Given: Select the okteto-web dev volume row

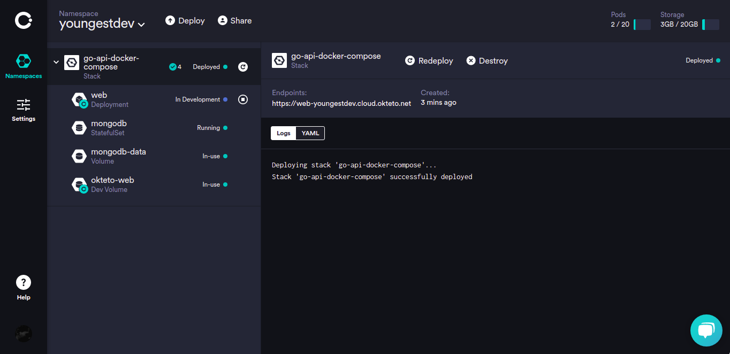Looking at the screenshot, I should pos(154,184).
